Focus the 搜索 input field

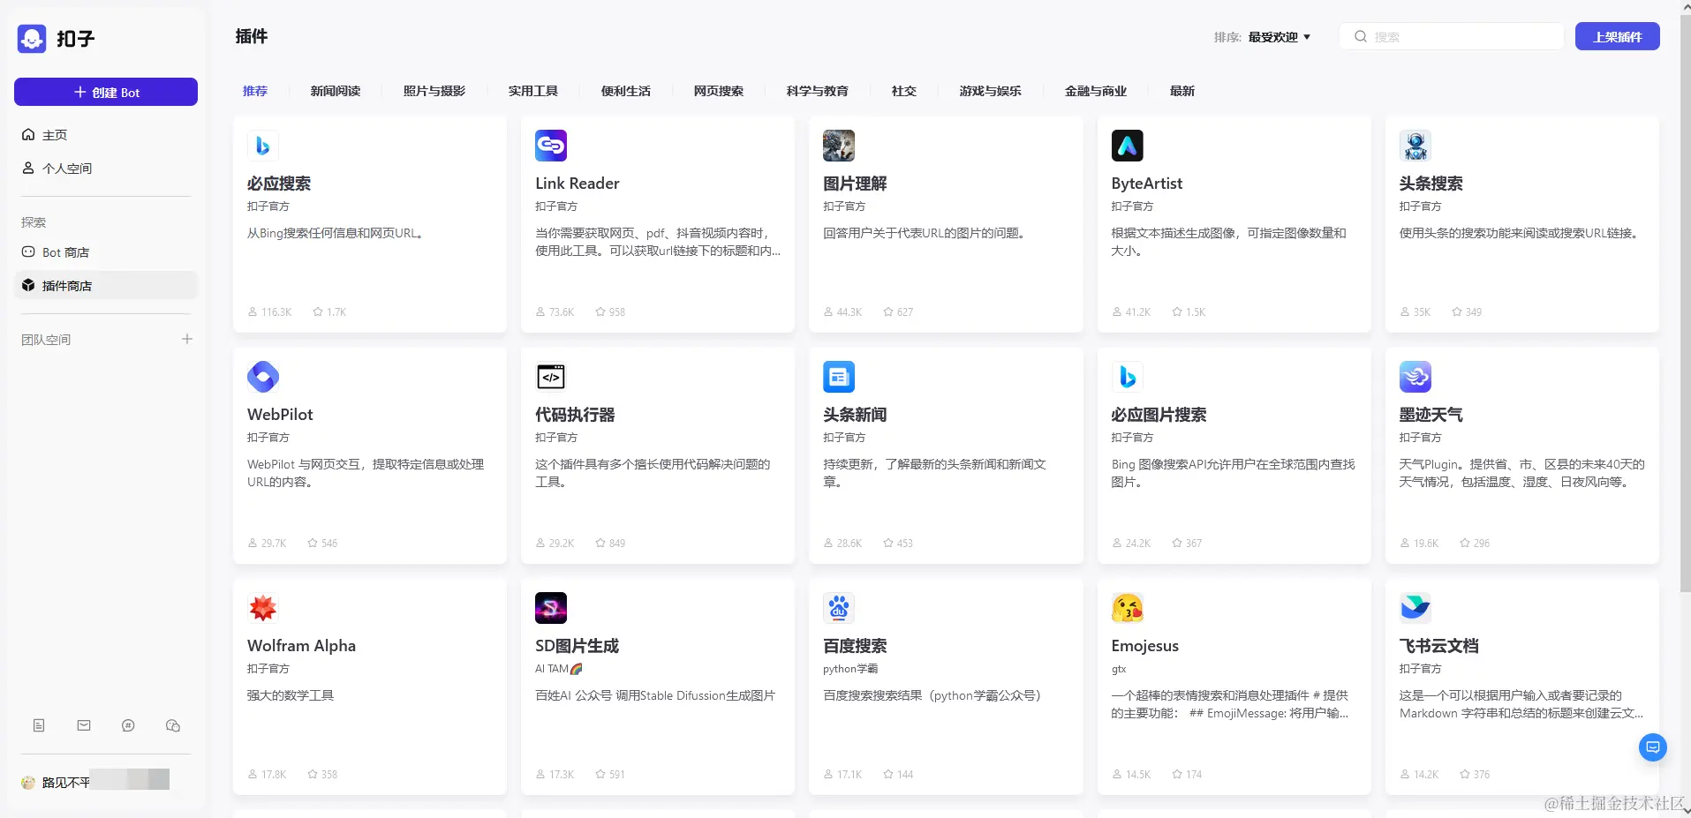[1452, 36]
